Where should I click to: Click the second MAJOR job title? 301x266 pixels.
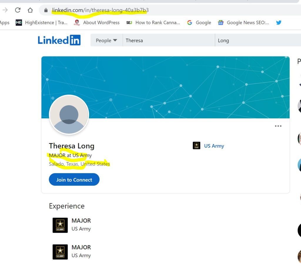point(81,247)
